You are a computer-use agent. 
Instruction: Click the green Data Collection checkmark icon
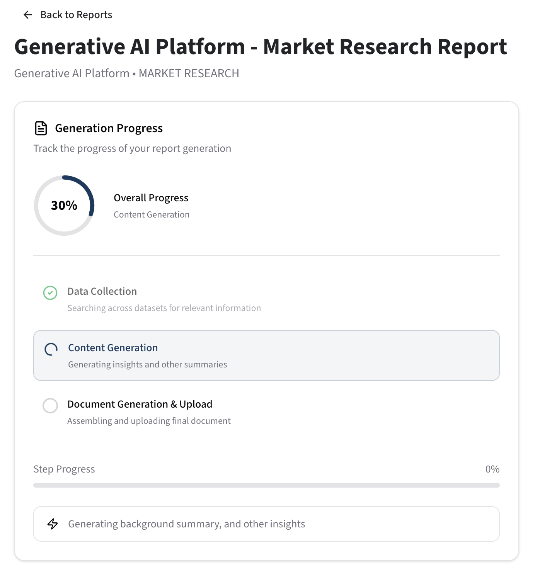pos(50,293)
